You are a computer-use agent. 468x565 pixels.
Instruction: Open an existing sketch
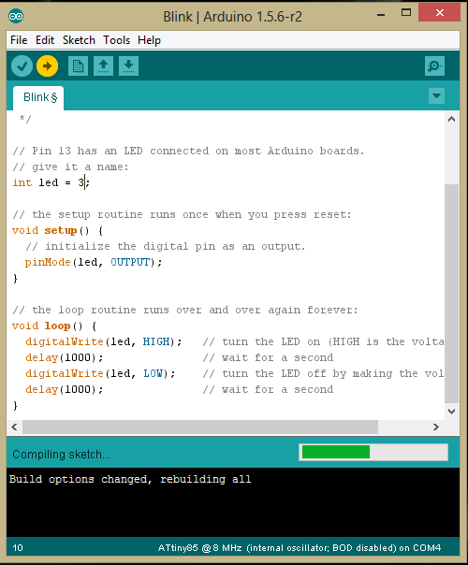click(x=104, y=65)
